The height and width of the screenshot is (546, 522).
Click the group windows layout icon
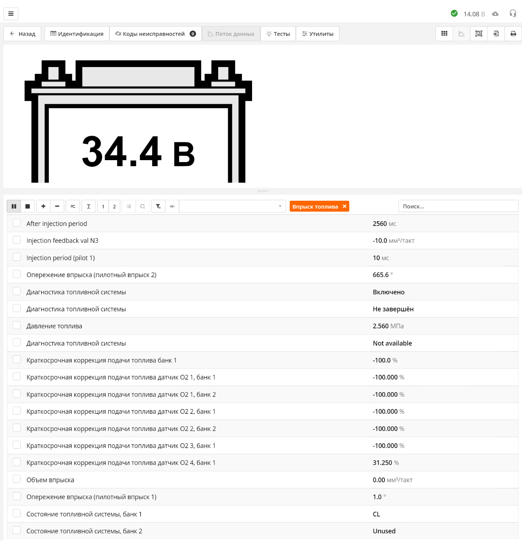tap(479, 34)
